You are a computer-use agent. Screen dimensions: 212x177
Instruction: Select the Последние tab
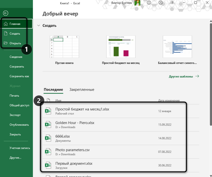click(x=53, y=90)
